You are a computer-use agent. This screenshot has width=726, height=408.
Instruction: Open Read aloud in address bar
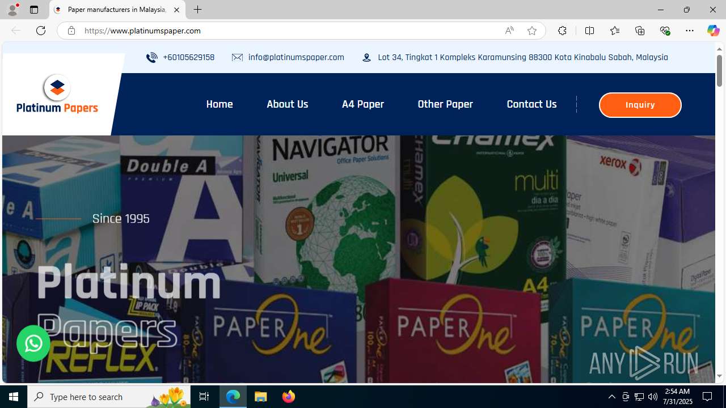[509, 31]
